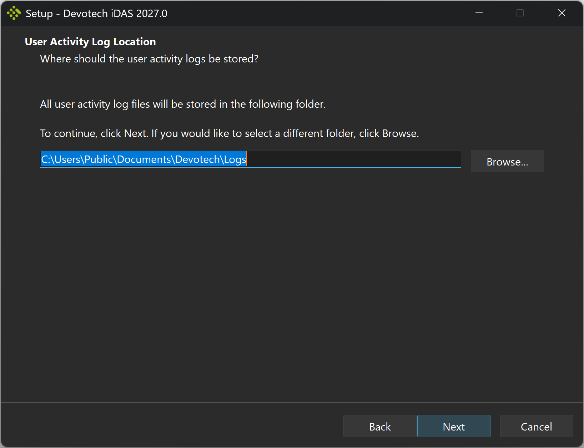Proceed by clicking Next
This screenshot has height=448, width=584.
[454, 426]
